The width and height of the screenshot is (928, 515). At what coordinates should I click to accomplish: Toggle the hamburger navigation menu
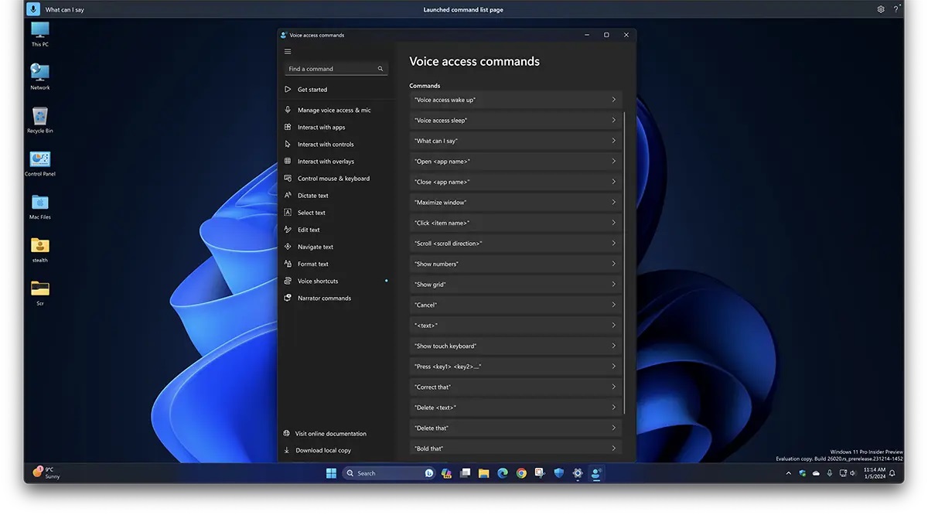288,52
